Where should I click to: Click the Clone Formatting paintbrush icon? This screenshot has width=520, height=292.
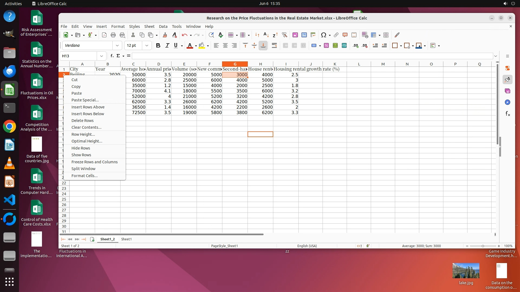[165, 35]
